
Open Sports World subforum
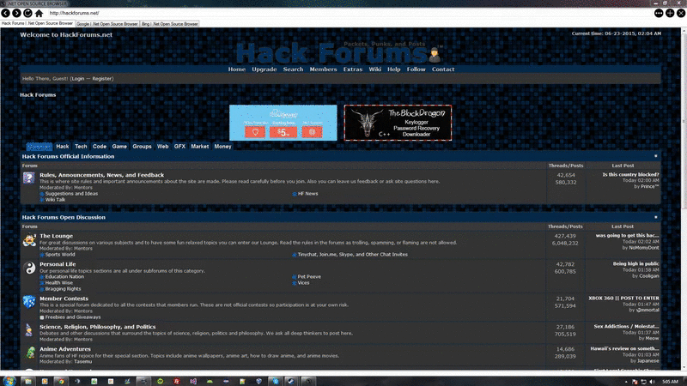click(60, 254)
